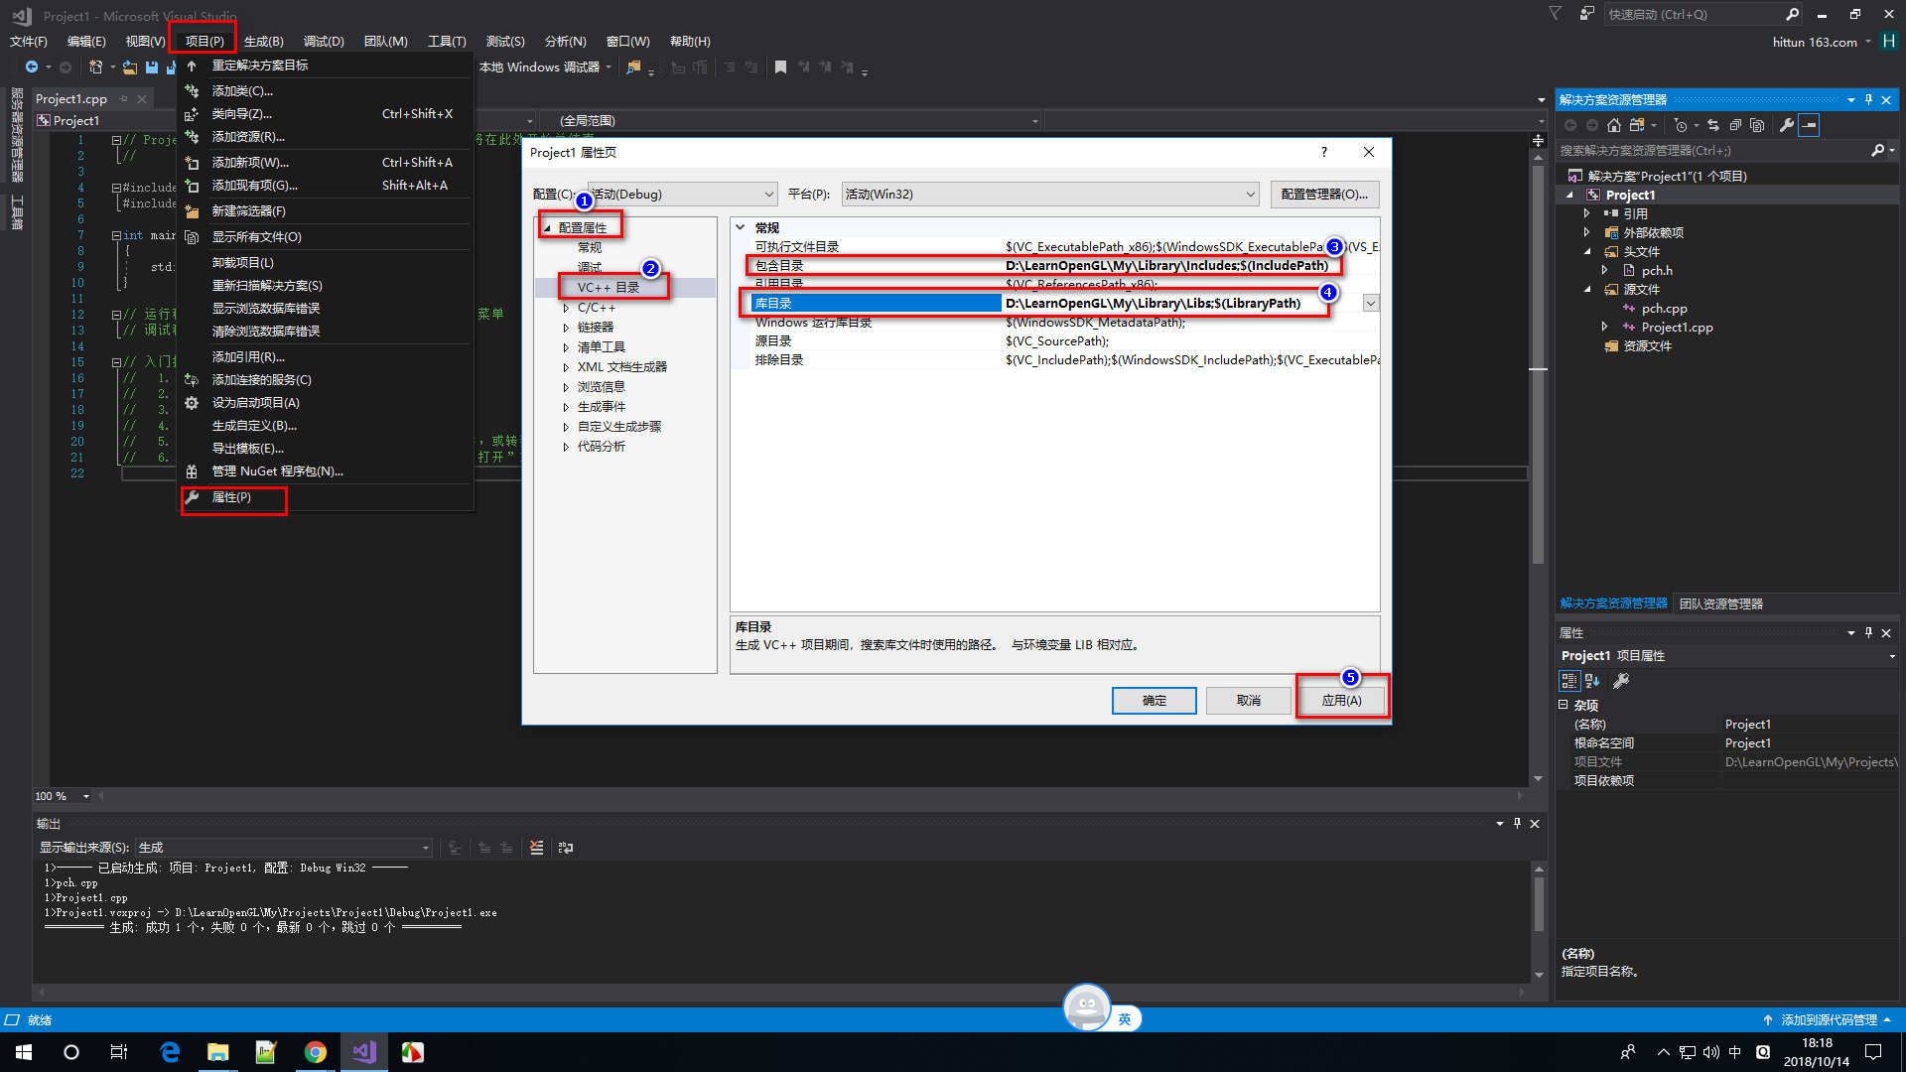Click the property pages wrench in Properties panel
This screenshot has width=1906, height=1072.
pos(1621,681)
